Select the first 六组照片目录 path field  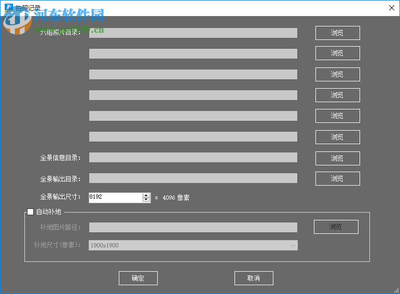[193, 33]
